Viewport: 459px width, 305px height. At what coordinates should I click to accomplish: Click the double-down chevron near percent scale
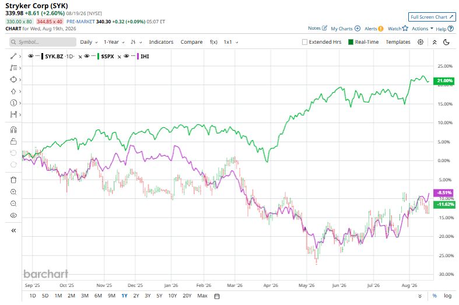(420, 296)
